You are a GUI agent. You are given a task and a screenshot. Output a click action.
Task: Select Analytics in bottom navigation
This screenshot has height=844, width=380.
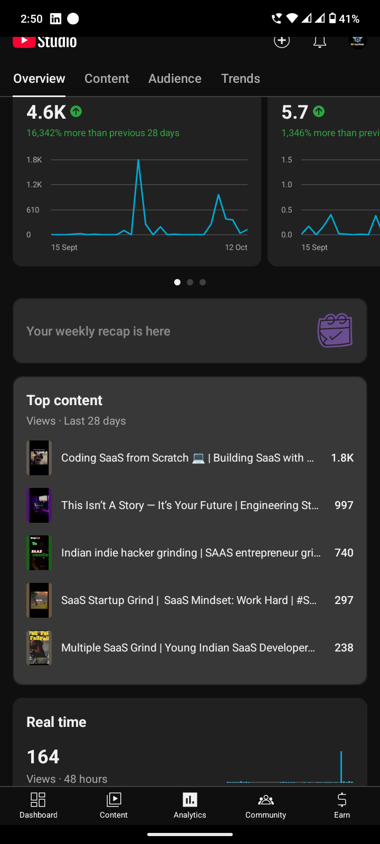[190, 805]
